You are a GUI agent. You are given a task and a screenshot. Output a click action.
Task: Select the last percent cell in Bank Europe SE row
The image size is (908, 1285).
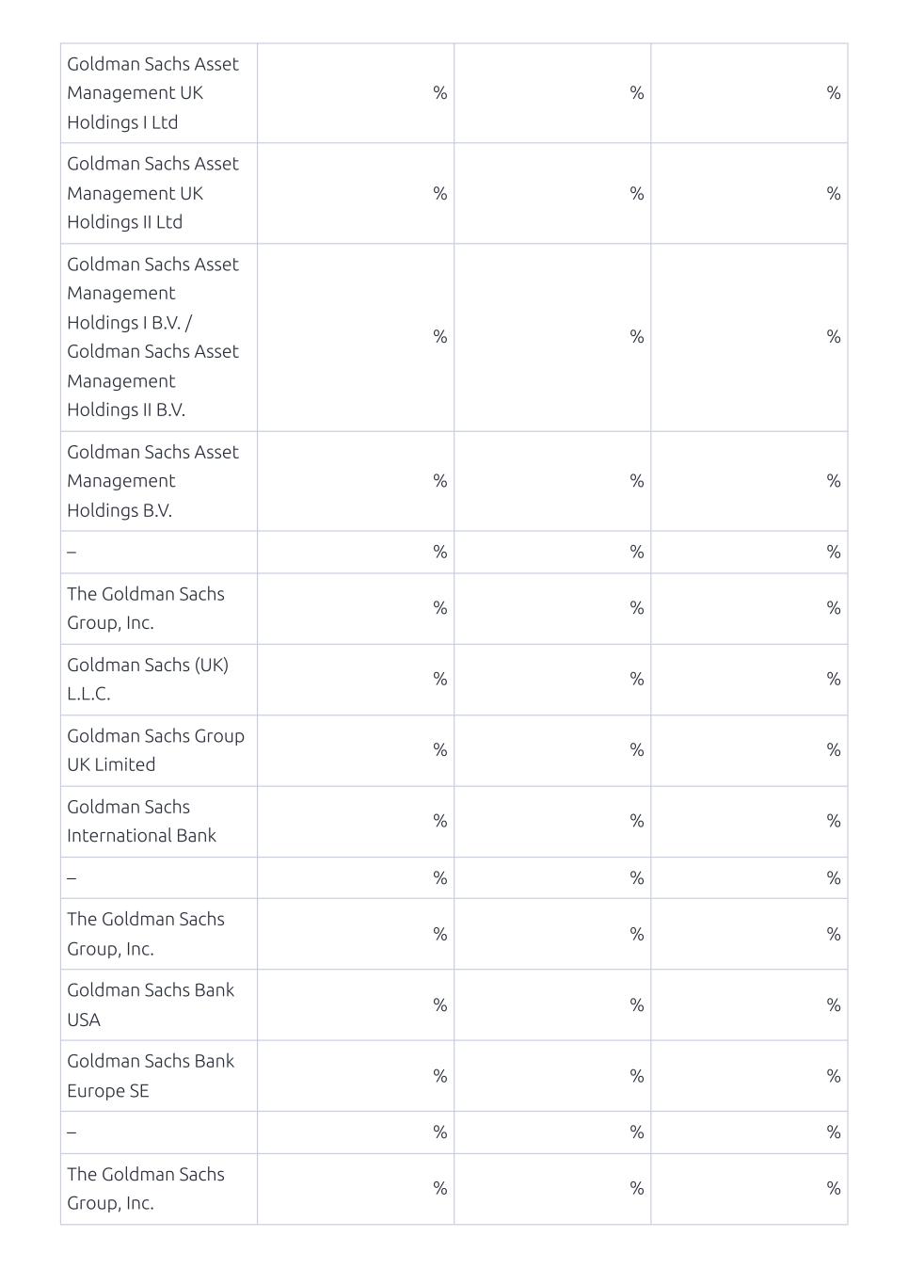pyautogui.click(x=749, y=1076)
